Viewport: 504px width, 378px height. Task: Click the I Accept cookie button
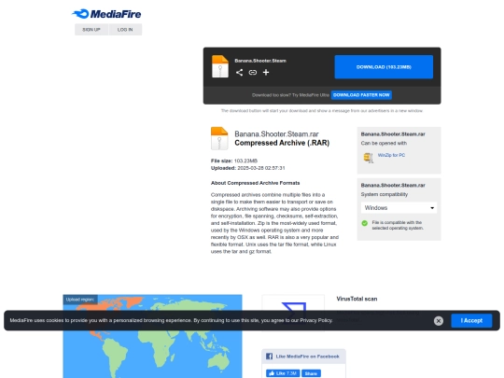click(471, 321)
